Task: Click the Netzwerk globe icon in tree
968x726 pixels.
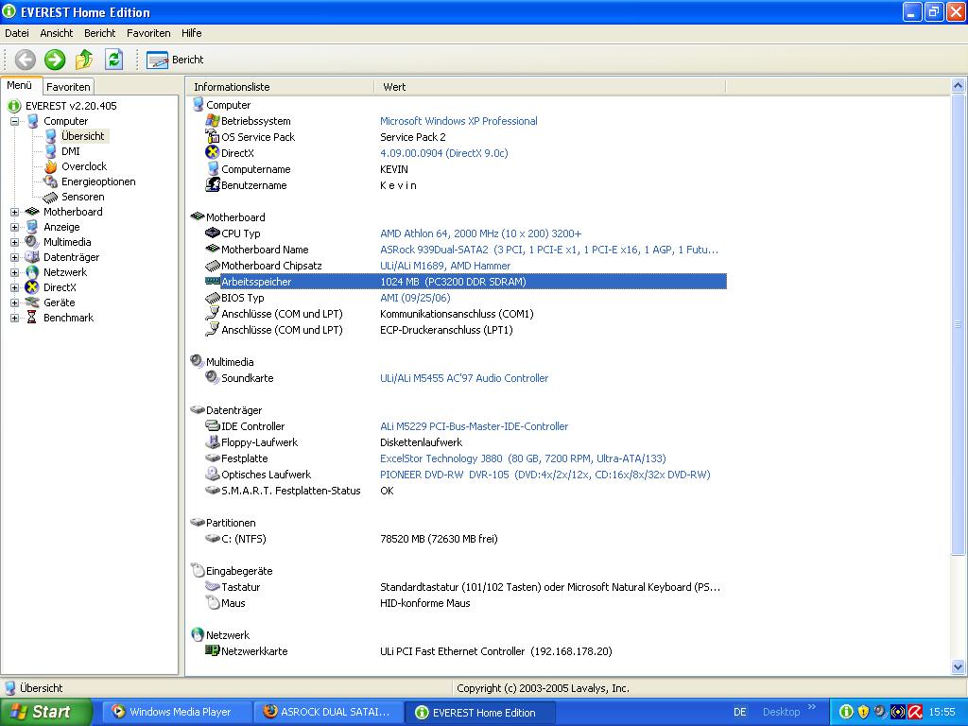Action: click(x=31, y=273)
